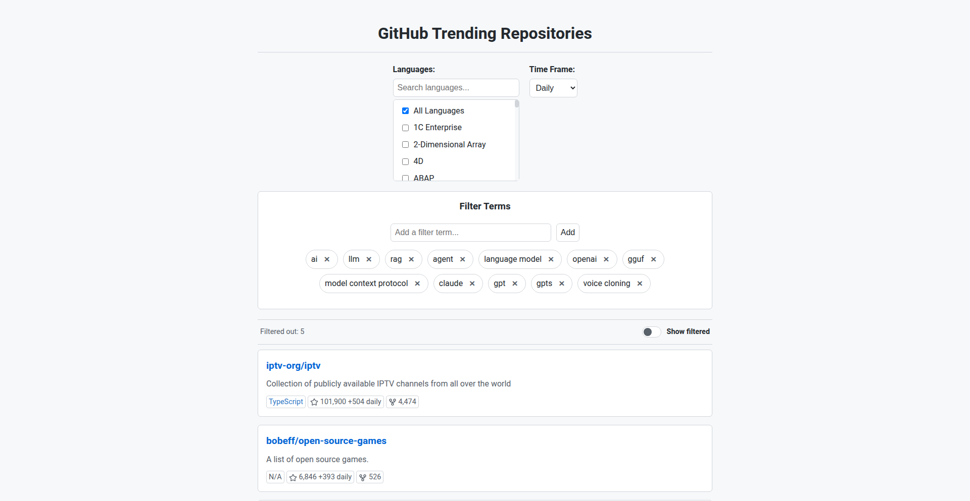Remove the "gguf" filter tag

point(654,259)
